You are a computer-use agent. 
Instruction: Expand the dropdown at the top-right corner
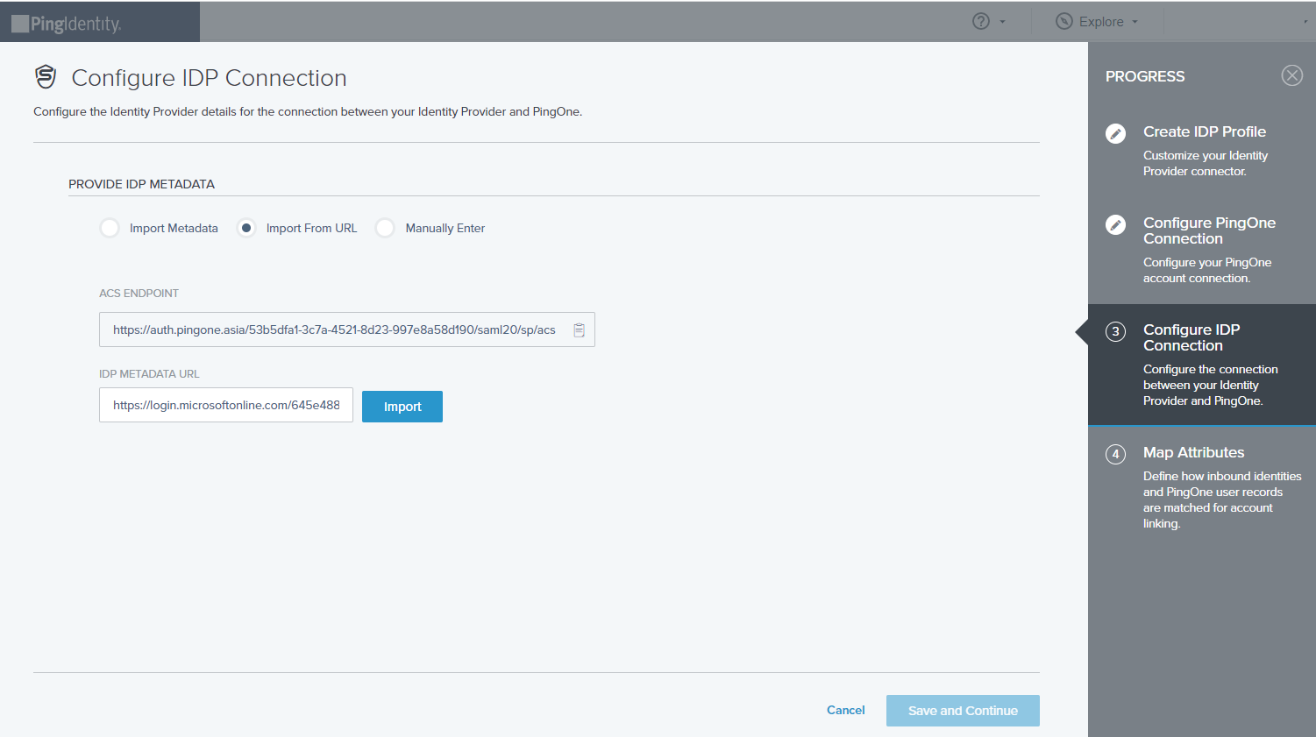[1306, 22]
